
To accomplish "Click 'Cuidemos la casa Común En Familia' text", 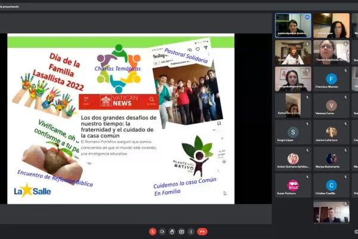I will tap(185, 186).
